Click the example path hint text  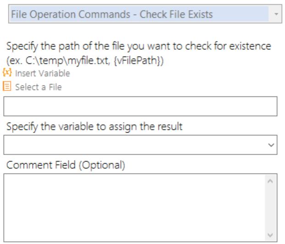85,61
